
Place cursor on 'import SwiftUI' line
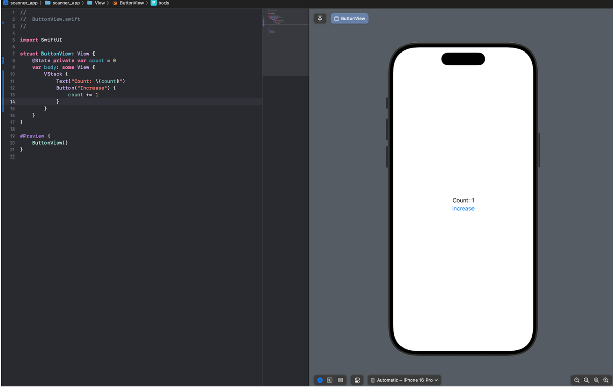point(41,40)
